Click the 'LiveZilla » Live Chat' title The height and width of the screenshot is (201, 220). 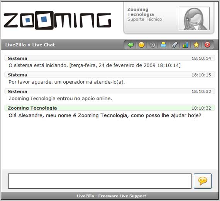[x=30, y=45]
